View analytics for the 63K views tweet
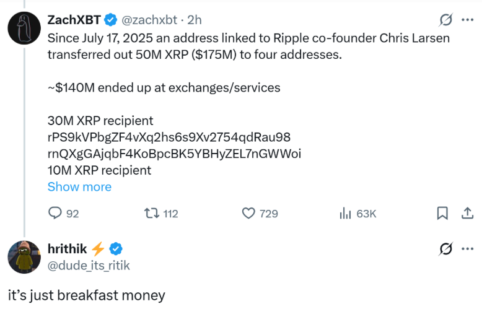482x309 pixels. coord(346,214)
